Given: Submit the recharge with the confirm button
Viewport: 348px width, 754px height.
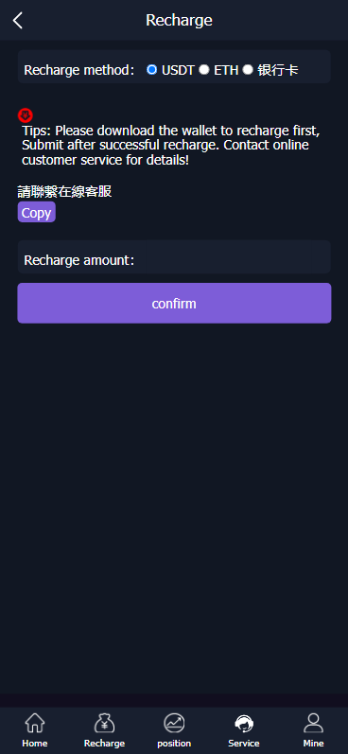Looking at the screenshot, I should tap(174, 303).
